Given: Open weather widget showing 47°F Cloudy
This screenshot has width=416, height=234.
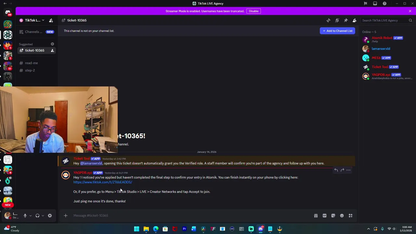Looking at the screenshot, I should tap(12, 229).
